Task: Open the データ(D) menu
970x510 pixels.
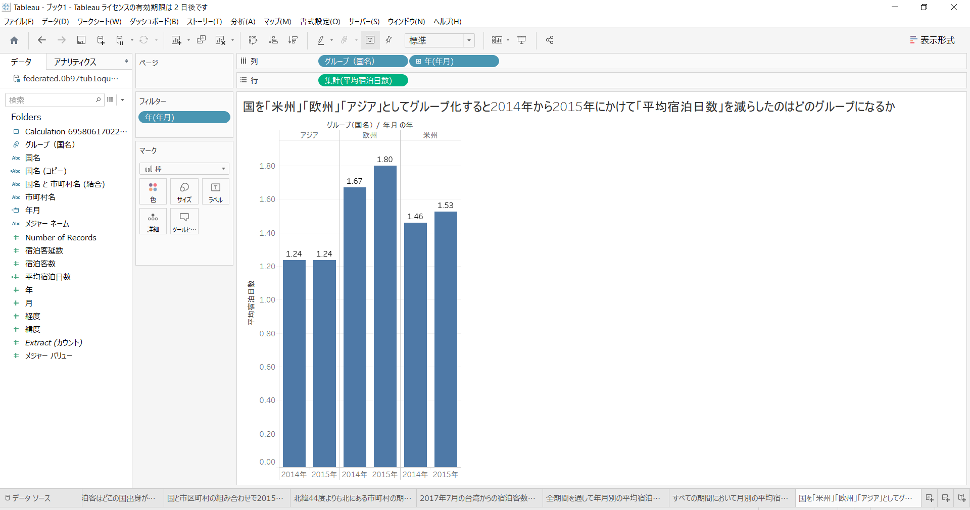Action: pos(55,22)
